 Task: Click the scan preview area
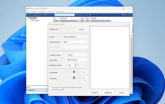click(110, 58)
